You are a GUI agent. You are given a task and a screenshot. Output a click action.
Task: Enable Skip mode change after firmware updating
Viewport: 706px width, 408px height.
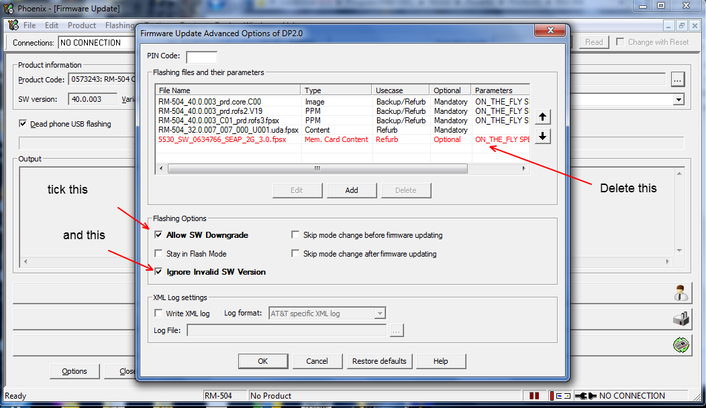point(295,254)
